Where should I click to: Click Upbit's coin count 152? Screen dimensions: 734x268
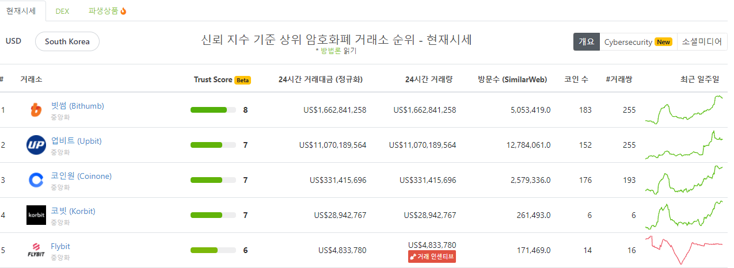tap(585, 145)
